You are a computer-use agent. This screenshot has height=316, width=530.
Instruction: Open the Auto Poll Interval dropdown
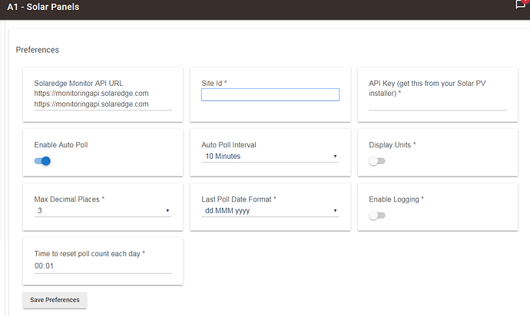[x=270, y=156]
